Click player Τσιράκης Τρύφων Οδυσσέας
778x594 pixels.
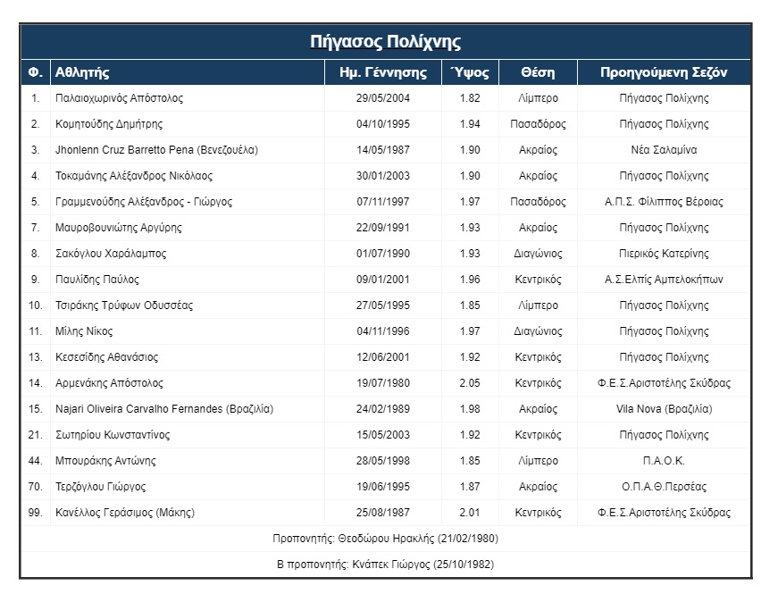coord(124,305)
